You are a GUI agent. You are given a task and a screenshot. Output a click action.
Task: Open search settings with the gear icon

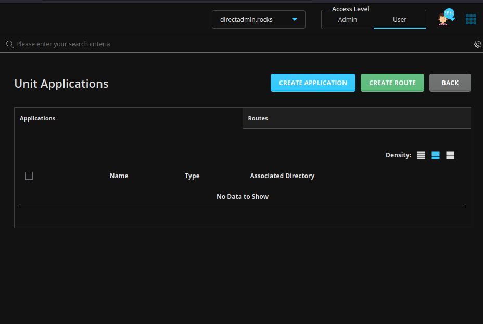click(x=478, y=44)
